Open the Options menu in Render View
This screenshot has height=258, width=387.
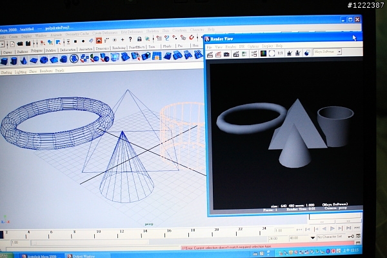253,46
